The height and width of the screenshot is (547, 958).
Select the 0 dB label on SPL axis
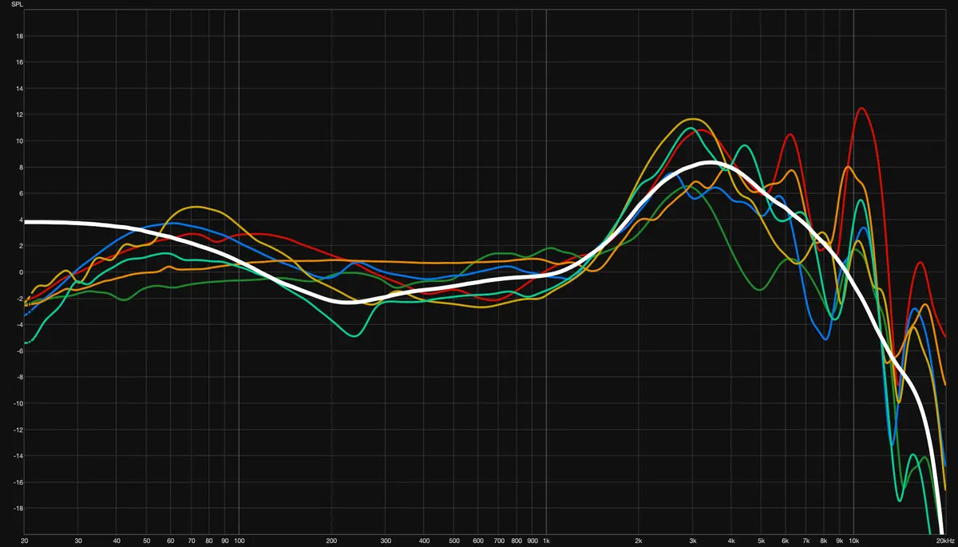pos(21,272)
